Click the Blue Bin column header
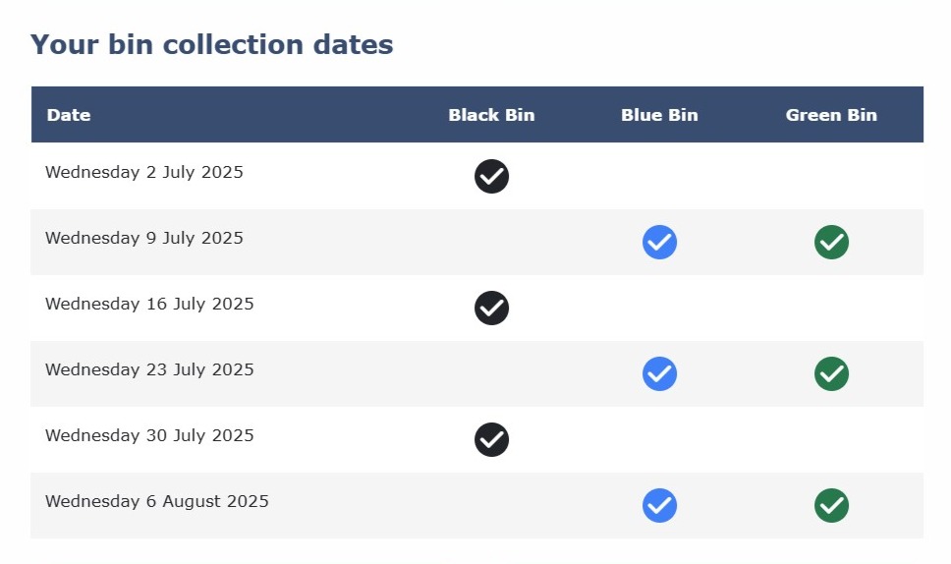Image resolution: width=951 pixels, height=564 pixels. pos(659,115)
